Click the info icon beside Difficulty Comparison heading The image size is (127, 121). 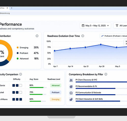[x=21, y=74]
